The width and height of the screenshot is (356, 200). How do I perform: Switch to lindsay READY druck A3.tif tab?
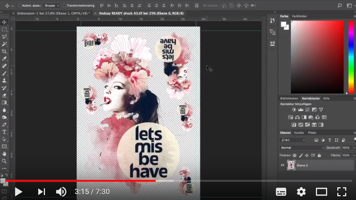(x=141, y=13)
